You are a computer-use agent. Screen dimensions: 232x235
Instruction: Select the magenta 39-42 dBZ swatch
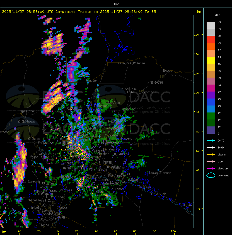211,88
